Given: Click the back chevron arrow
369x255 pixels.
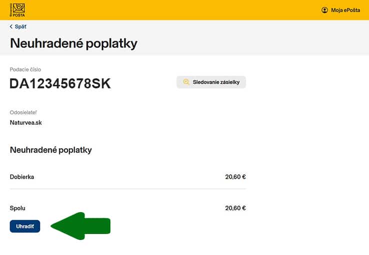Looking at the screenshot, I should pos(11,26).
